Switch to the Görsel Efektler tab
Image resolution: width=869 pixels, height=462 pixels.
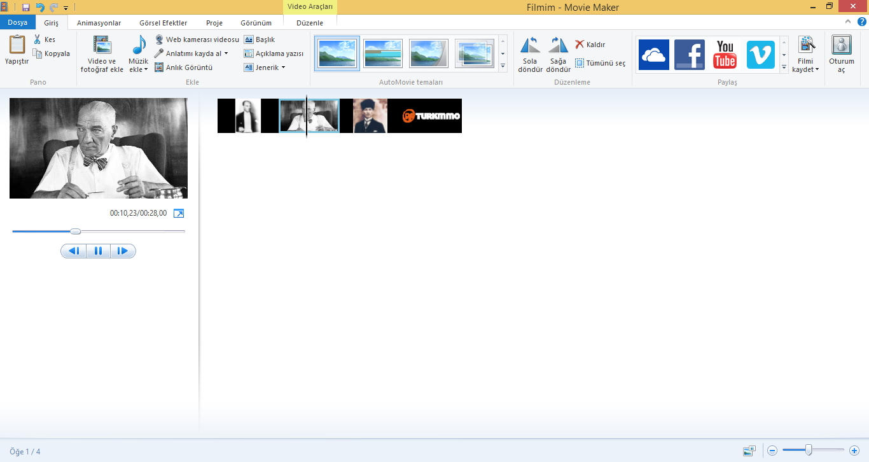pos(163,23)
